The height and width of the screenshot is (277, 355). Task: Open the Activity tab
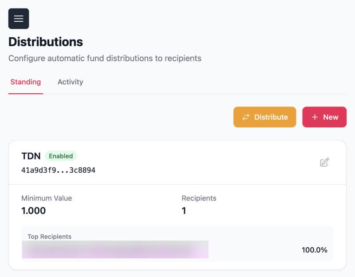(x=71, y=82)
